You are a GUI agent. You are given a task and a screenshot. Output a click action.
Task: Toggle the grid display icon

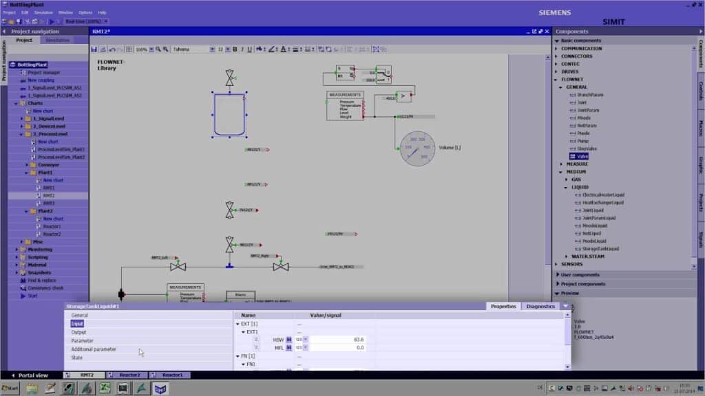click(x=129, y=49)
